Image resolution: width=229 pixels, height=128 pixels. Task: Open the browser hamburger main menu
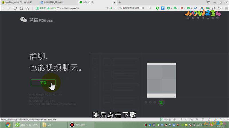pos(226,8)
